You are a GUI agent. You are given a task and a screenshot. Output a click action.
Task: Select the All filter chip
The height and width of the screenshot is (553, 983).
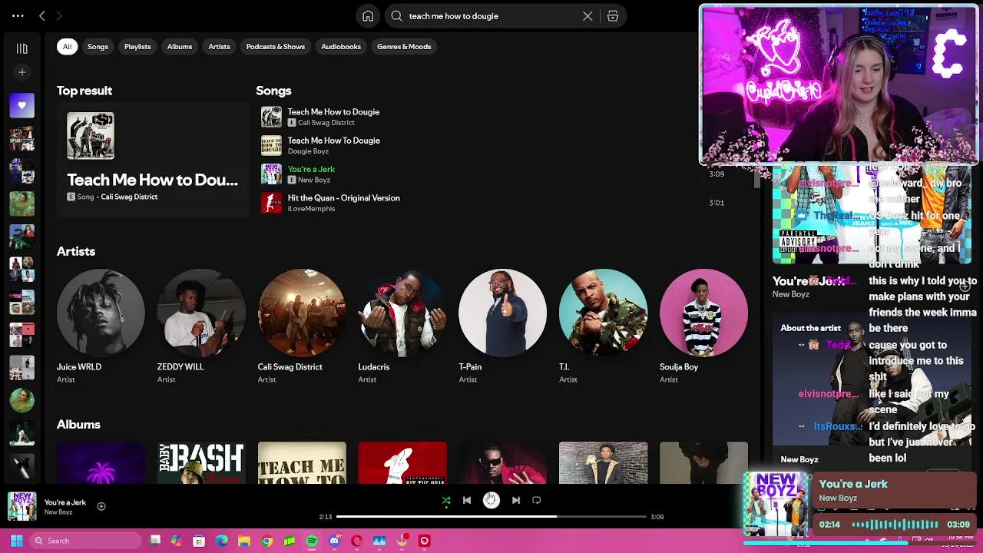[67, 47]
